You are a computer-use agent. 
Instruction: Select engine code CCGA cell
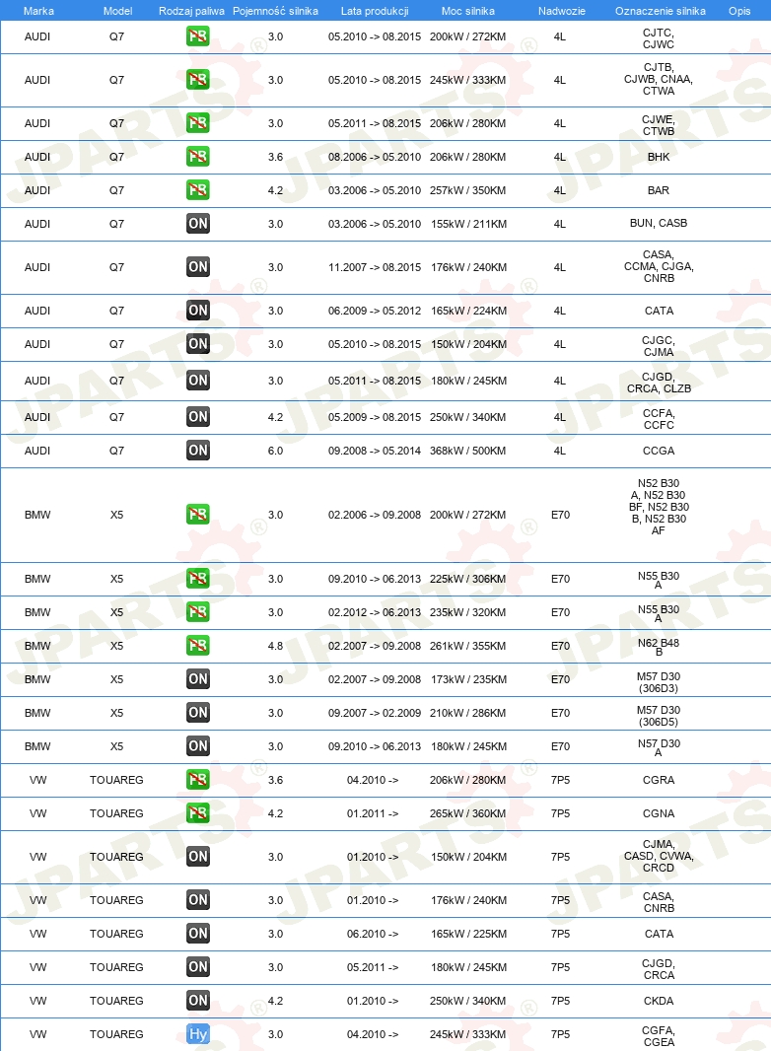(659, 451)
